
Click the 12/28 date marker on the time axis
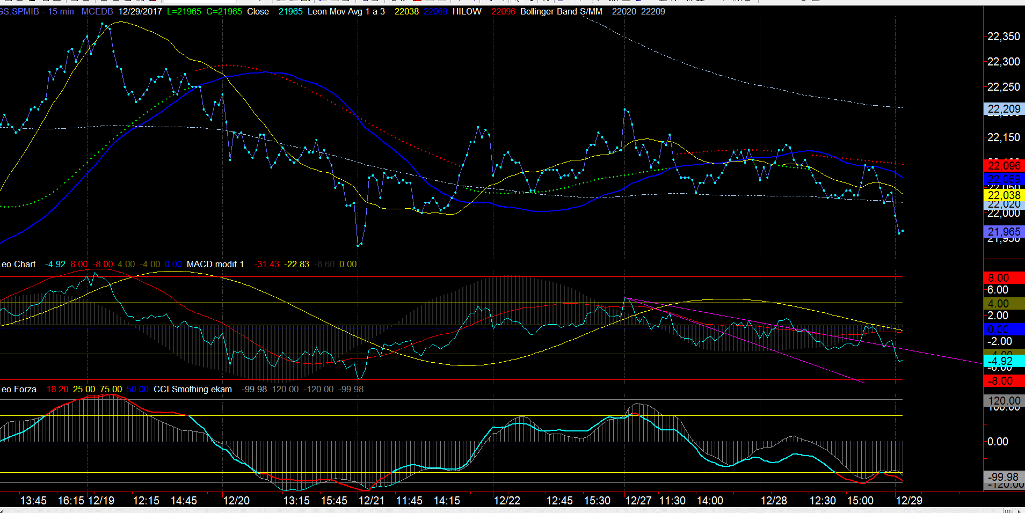point(774,501)
